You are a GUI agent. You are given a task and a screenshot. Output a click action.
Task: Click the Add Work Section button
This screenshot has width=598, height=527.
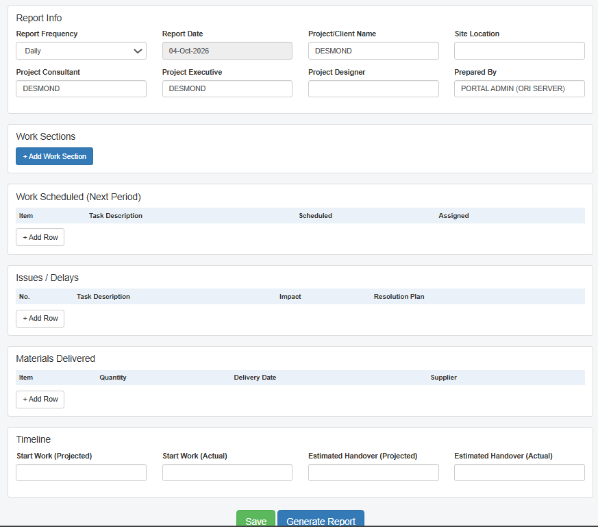(x=55, y=156)
